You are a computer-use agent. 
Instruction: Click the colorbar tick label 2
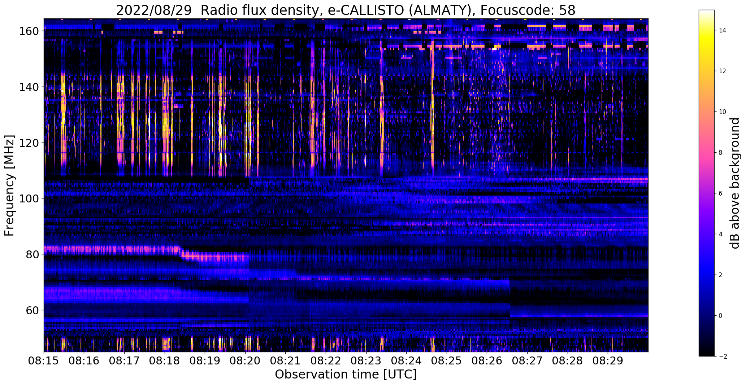tap(721, 275)
